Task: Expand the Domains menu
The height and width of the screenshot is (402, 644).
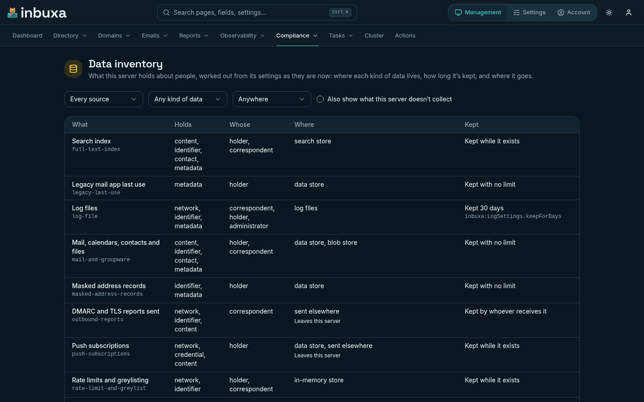Action: (x=114, y=36)
